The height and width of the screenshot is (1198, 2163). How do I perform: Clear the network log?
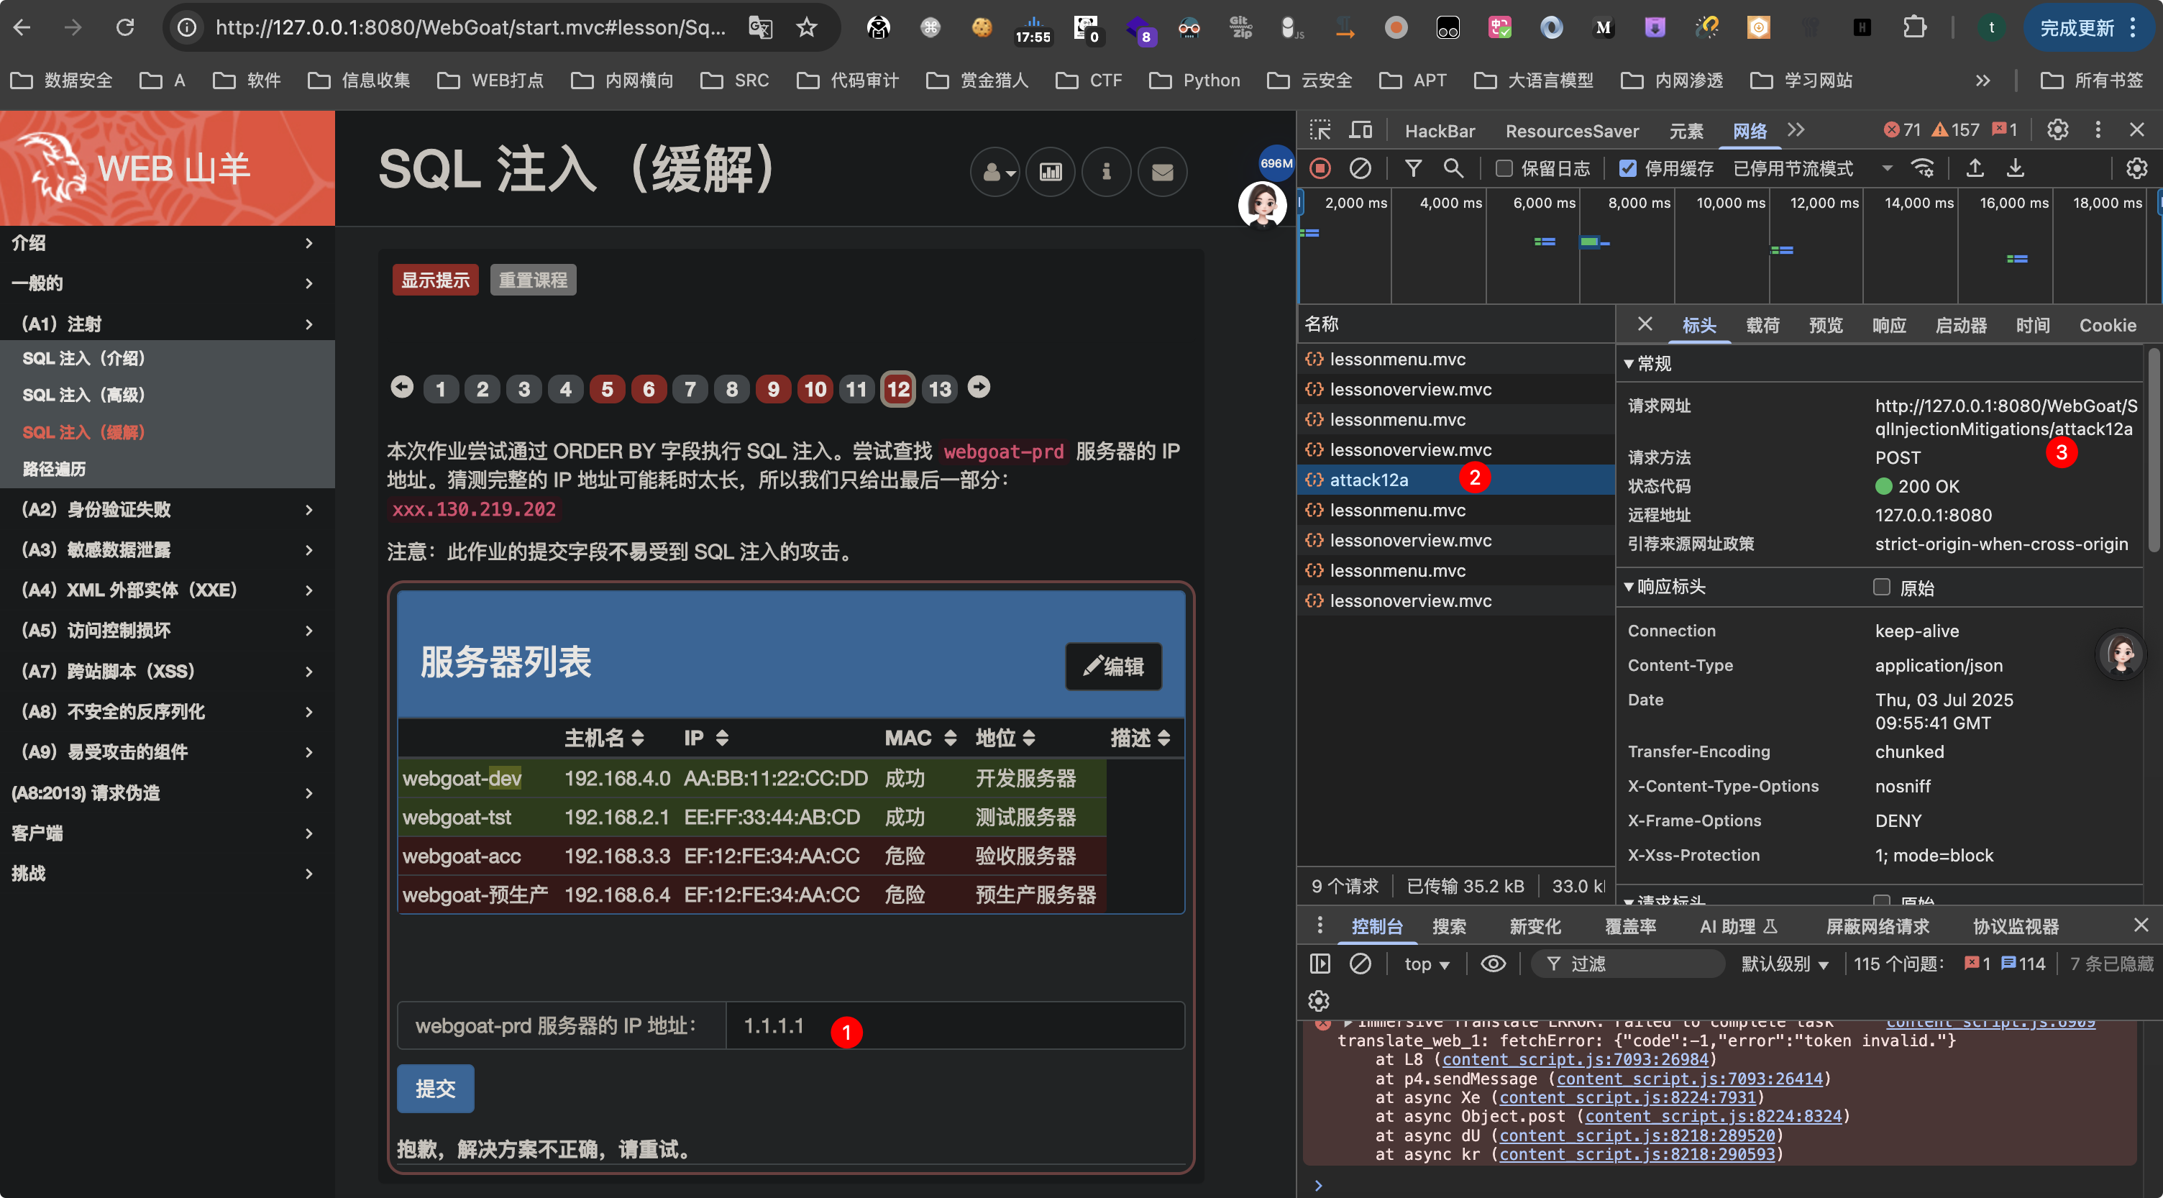[1361, 169]
